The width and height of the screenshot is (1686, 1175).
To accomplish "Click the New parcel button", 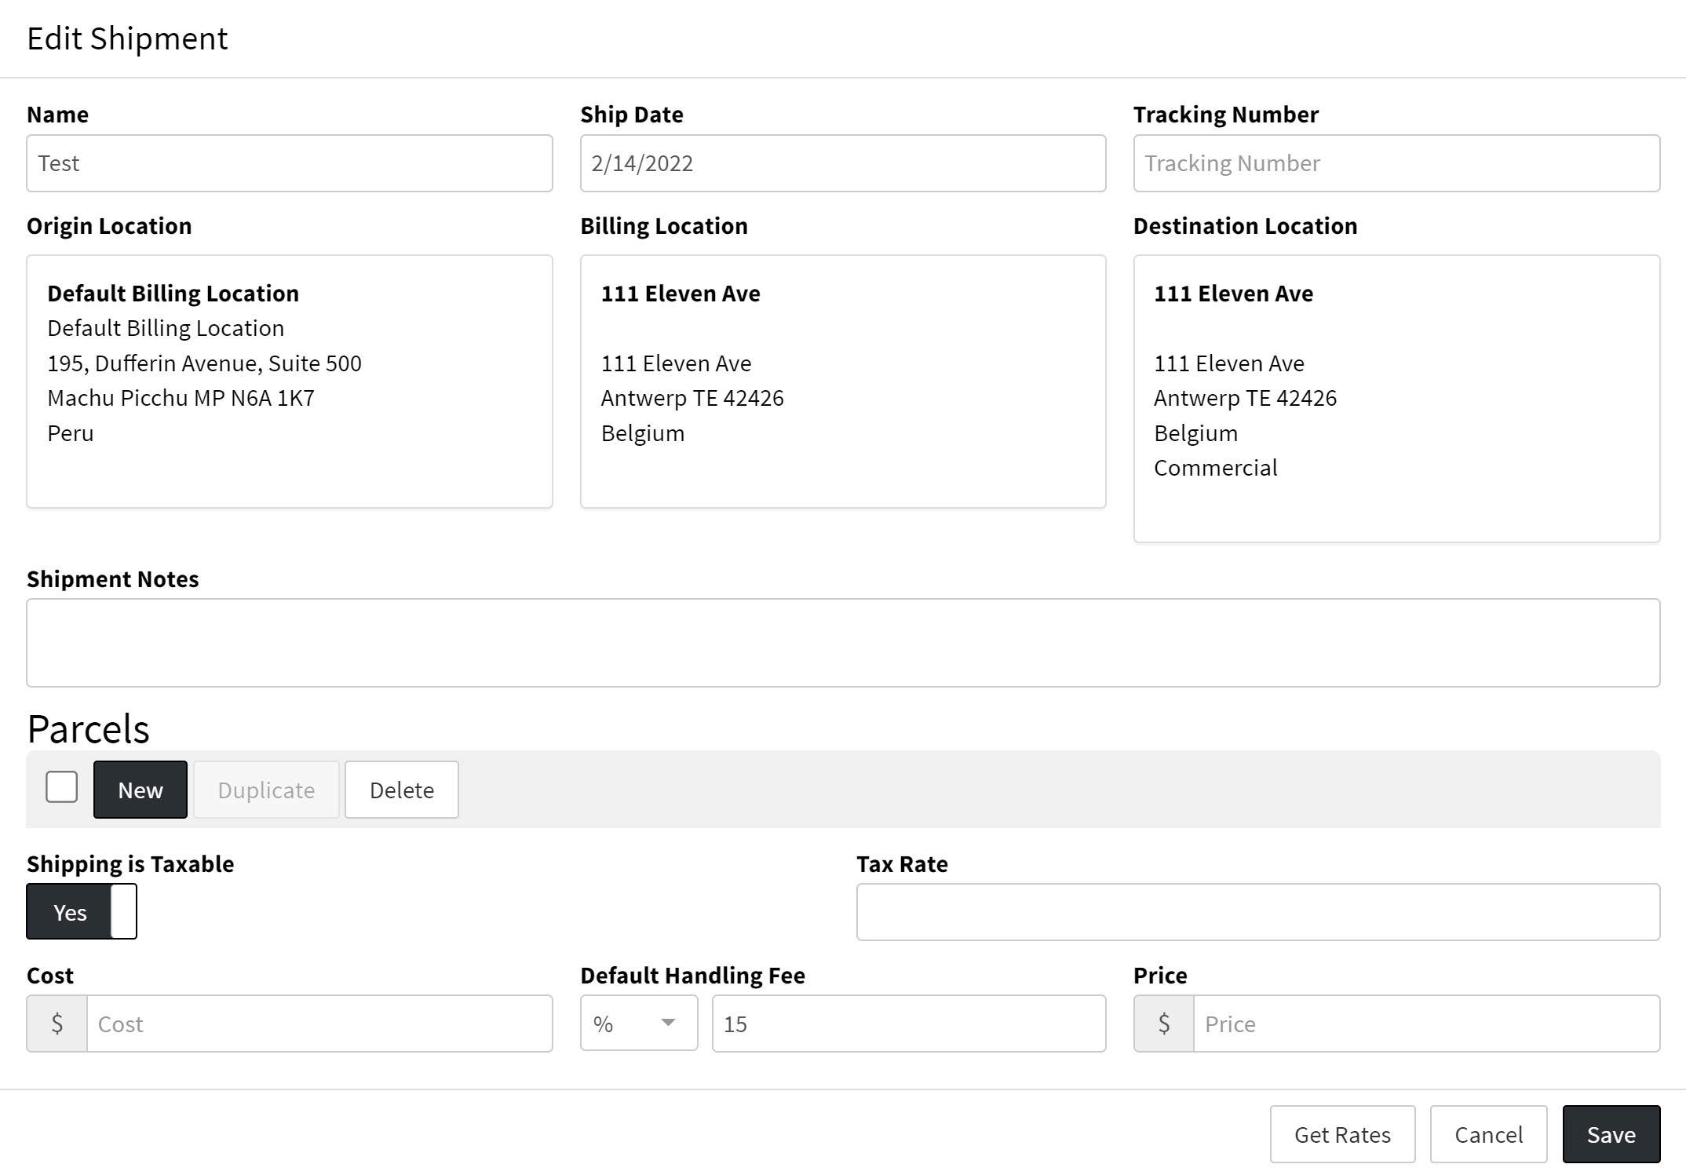I will coord(140,790).
